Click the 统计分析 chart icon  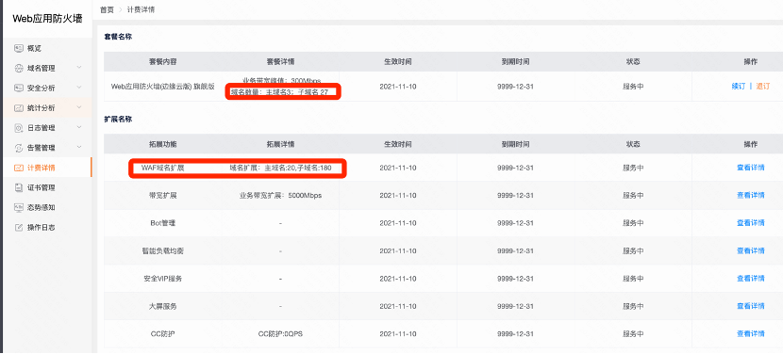[19, 108]
